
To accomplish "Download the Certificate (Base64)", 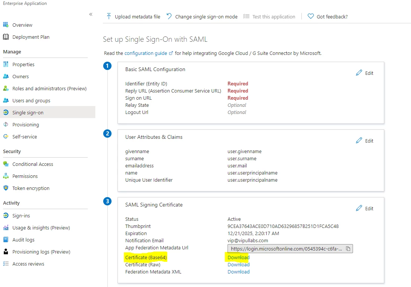I will [x=238, y=257].
